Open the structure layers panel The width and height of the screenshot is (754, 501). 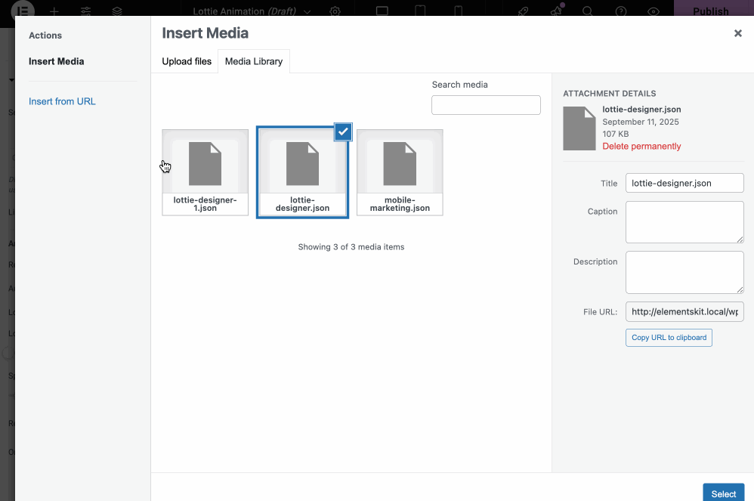pos(117,11)
